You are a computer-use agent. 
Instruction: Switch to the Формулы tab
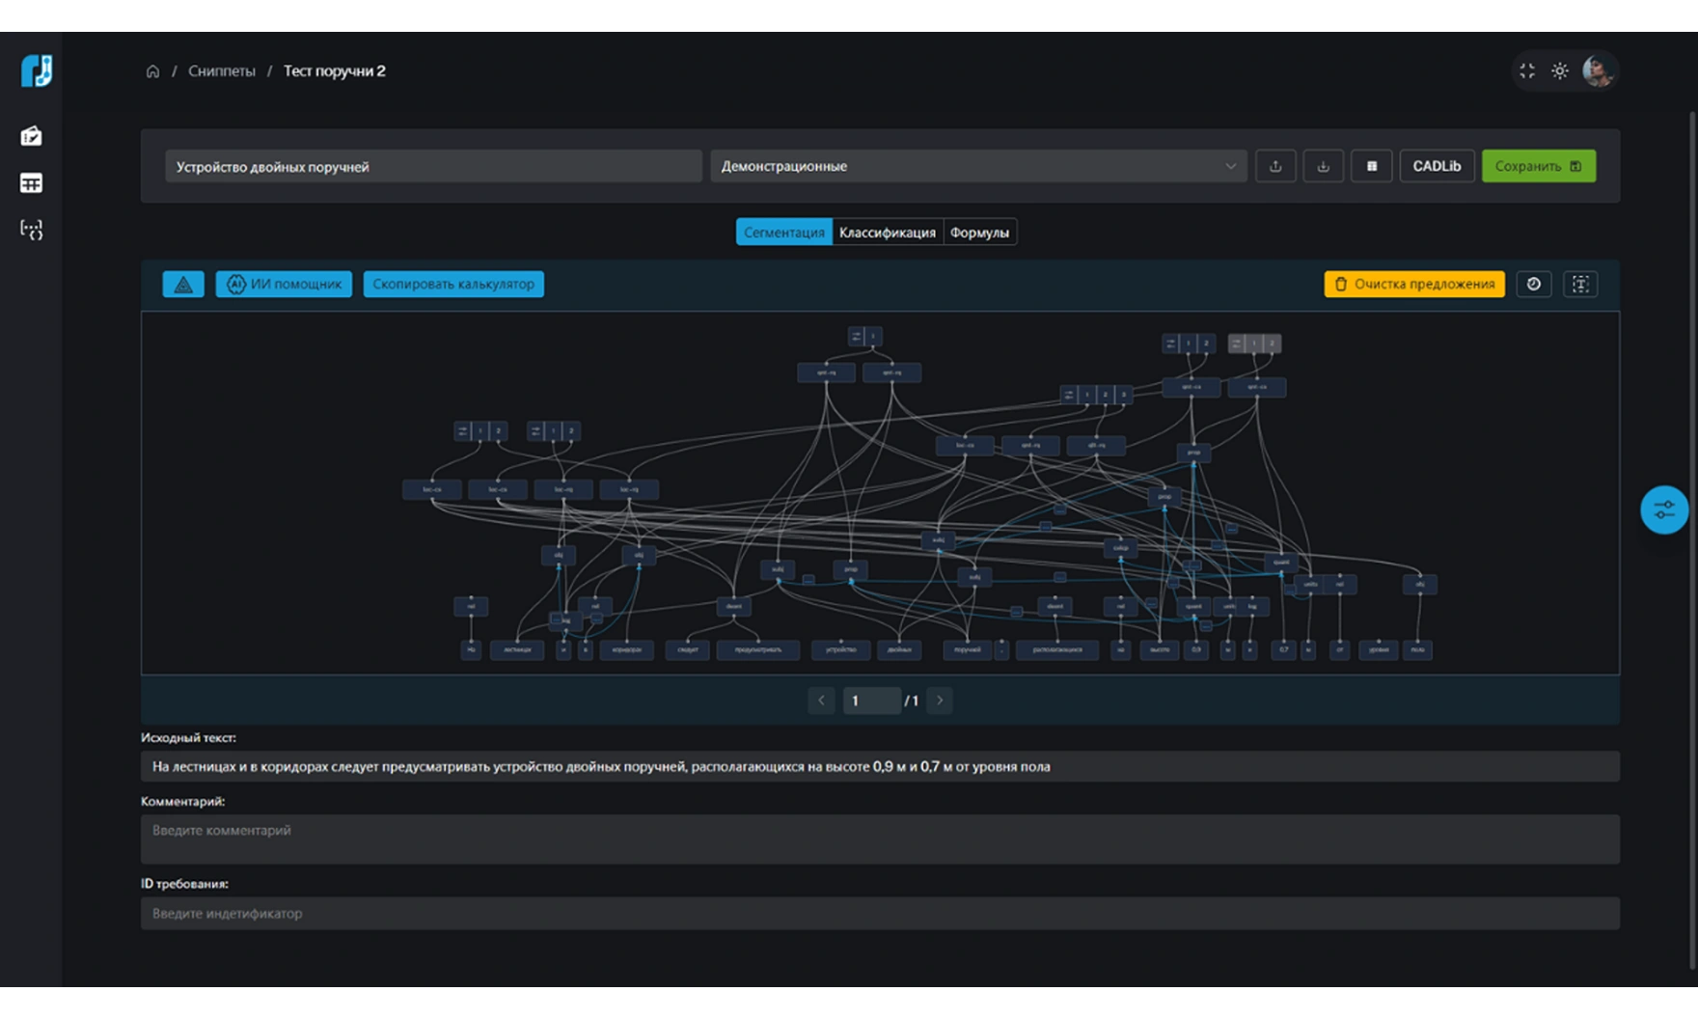(x=979, y=233)
